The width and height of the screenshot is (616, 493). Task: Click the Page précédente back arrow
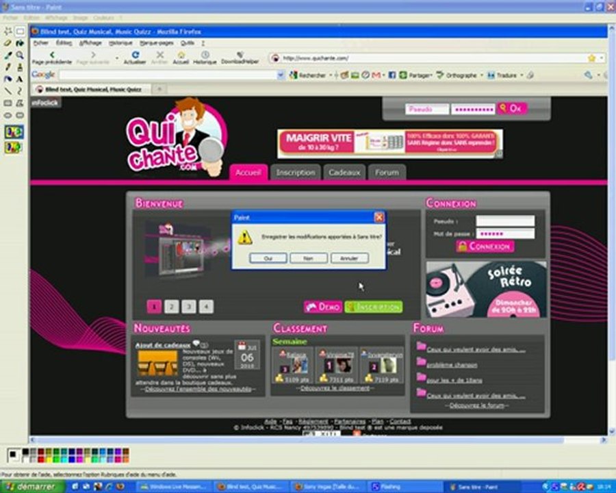[x=52, y=55]
